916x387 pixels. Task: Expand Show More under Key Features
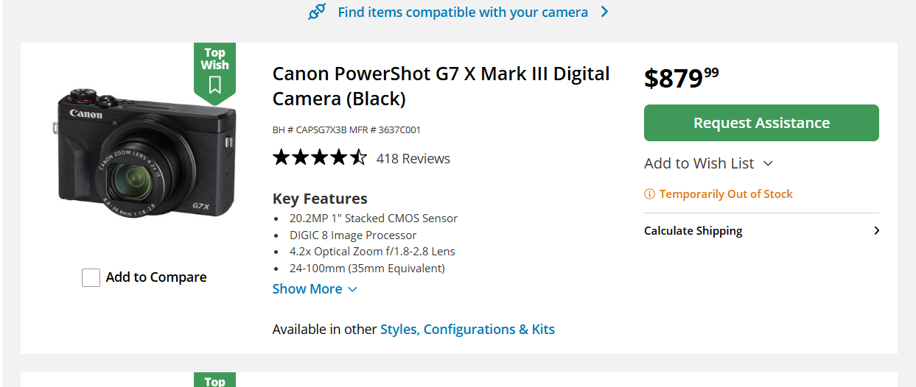pyautogui.click(x=315, y=289)
